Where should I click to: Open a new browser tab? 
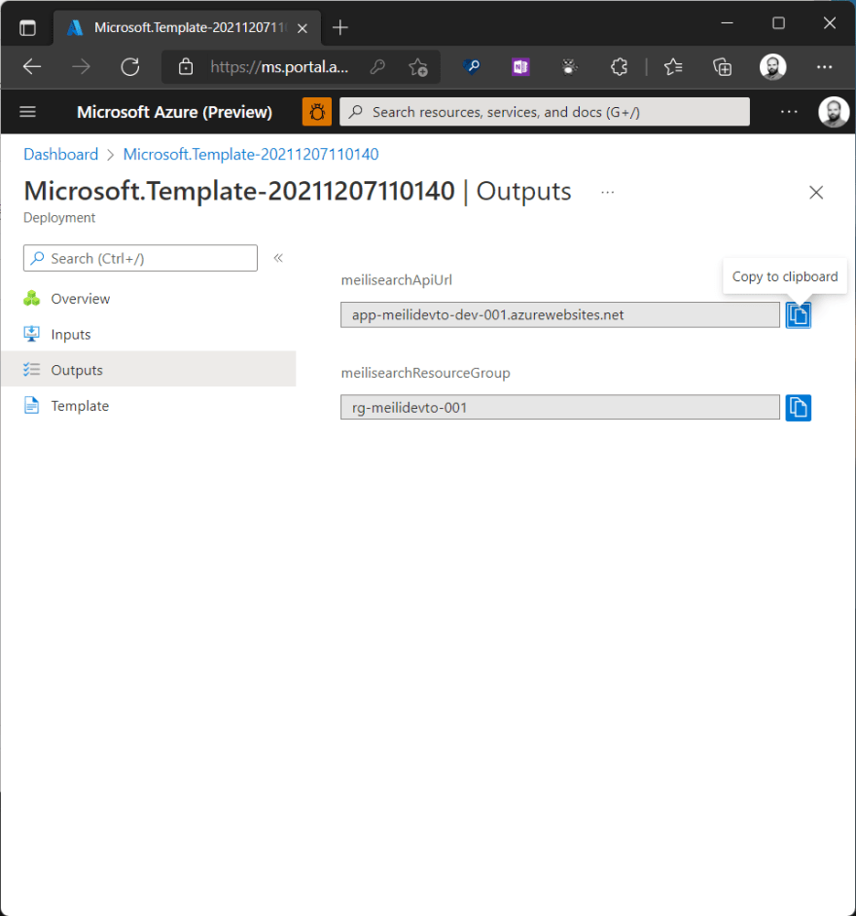click(339, 27)
